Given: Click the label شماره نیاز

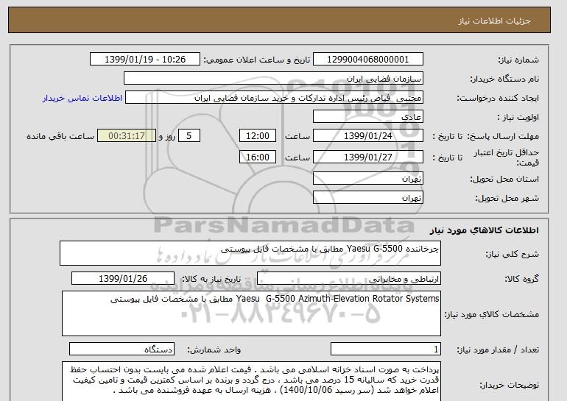Looking at the screenshot, I should (x=518, y=60).
